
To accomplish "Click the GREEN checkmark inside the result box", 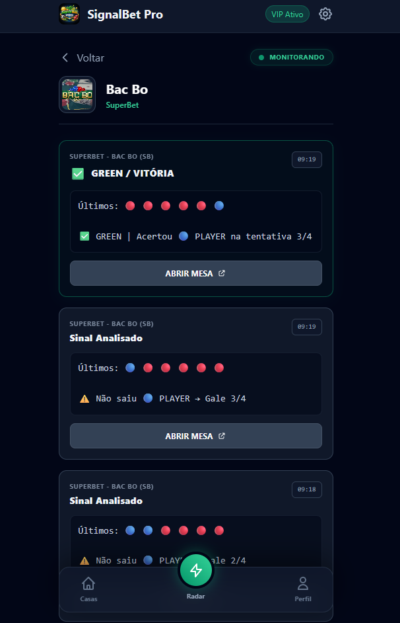I will point(84,235).
